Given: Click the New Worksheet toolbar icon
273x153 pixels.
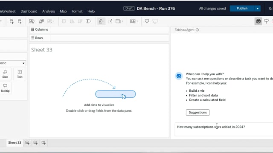Looking at the screenshot, I should click(32, 21).
